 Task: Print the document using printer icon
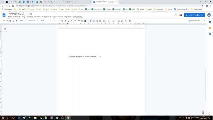10,21
